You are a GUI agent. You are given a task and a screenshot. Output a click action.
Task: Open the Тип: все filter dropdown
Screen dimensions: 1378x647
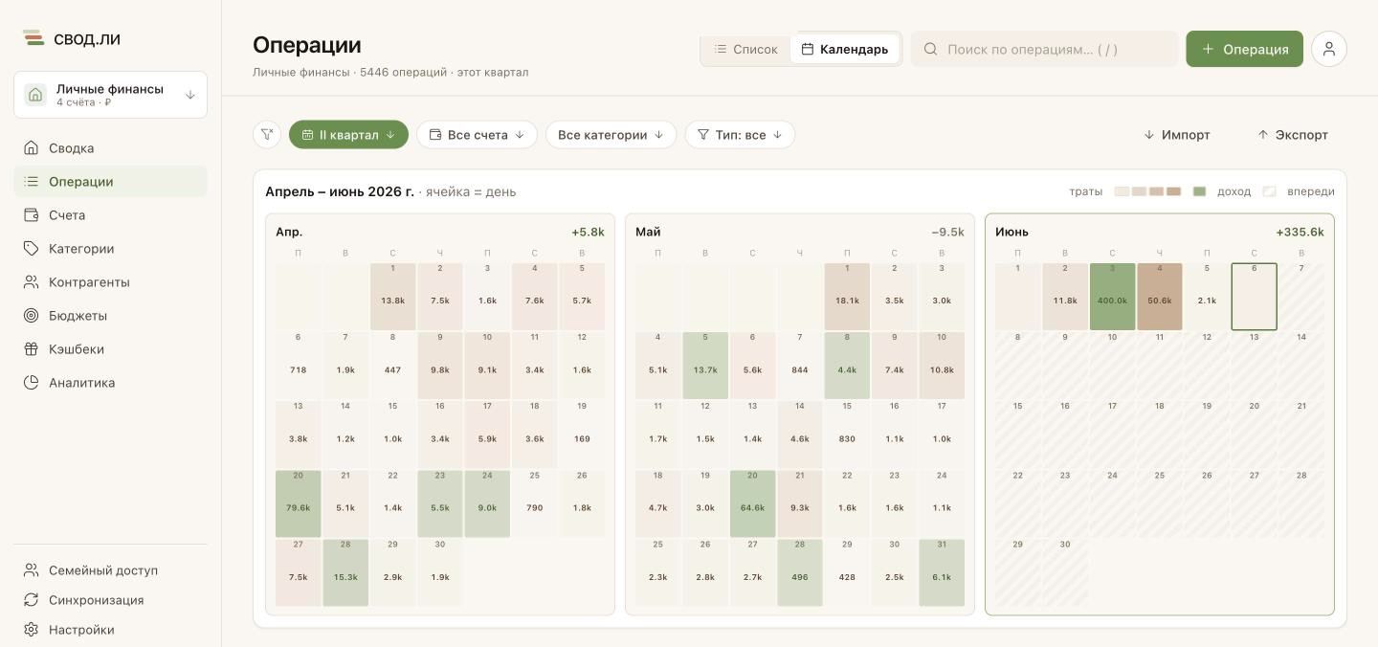[x=740, y=135]
